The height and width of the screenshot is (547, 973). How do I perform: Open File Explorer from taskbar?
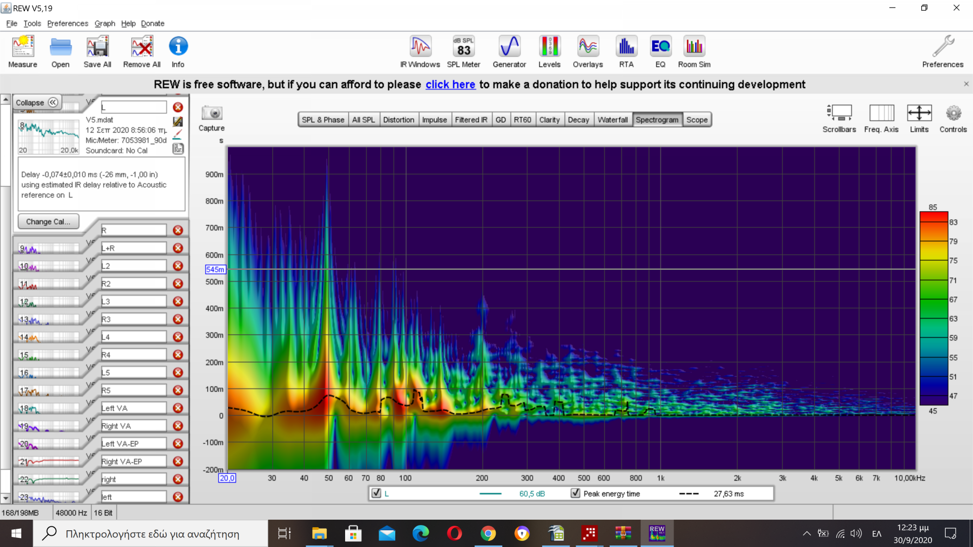(x=319, y=533)
